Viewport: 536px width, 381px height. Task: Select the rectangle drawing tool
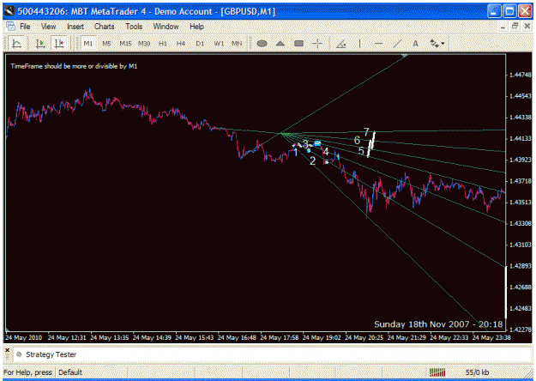click(298, 44)
